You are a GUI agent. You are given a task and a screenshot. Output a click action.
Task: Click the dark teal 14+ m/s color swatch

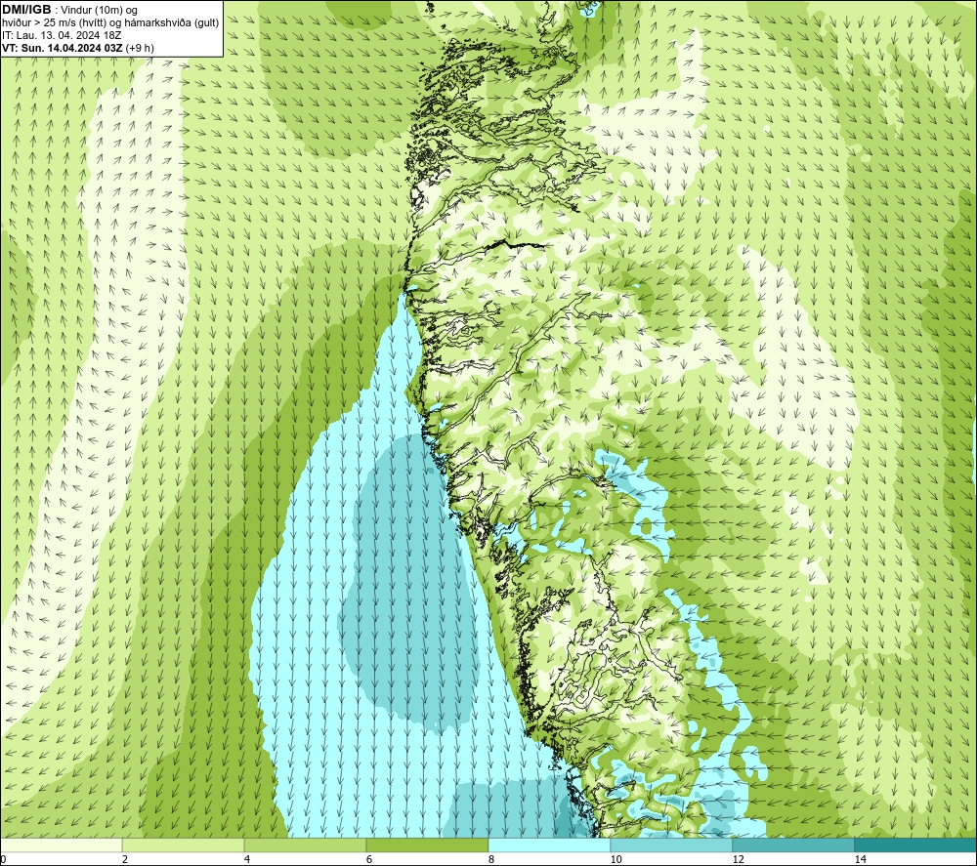(915, 845)
